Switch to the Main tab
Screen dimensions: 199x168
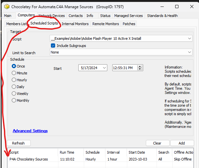8,16
